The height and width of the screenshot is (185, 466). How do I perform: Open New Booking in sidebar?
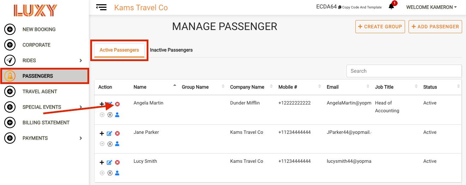(x=39, y=29)
